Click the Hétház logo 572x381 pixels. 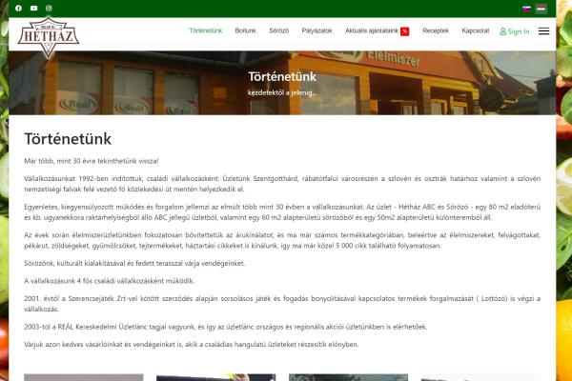click(48, 36)
